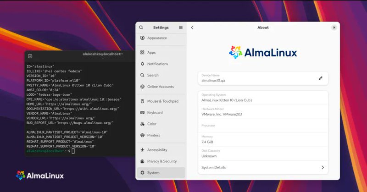Click the new tab icon in terminal
Viewport: 367px width, 192px height.
click(30, 56)
